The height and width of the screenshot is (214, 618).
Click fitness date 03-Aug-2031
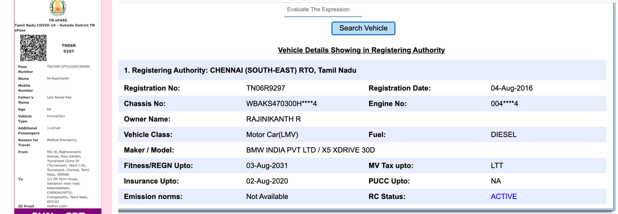tap(267, 166)
